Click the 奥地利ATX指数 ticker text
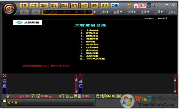This screenshot has width=179, height=109. click(x=109, y=96)
